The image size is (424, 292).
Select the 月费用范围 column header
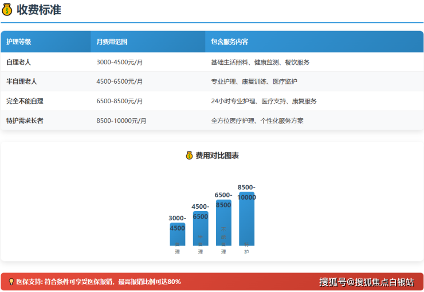click(x=112, y=42)
